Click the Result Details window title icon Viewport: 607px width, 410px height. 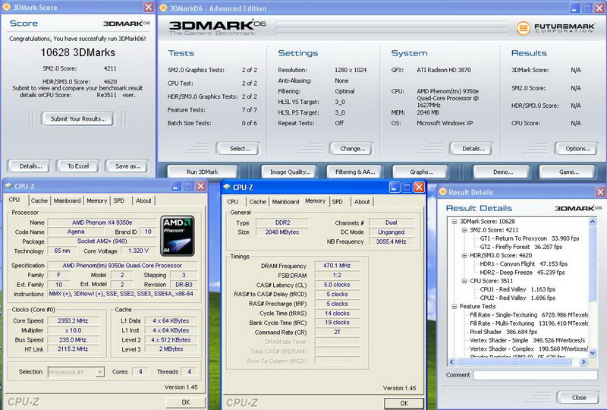(443, 192)
